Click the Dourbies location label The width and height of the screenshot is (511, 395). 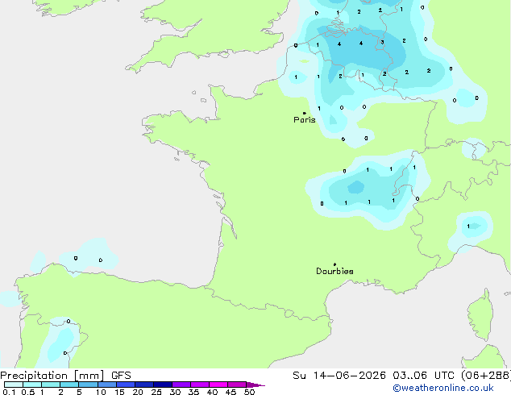click(334, 271)
